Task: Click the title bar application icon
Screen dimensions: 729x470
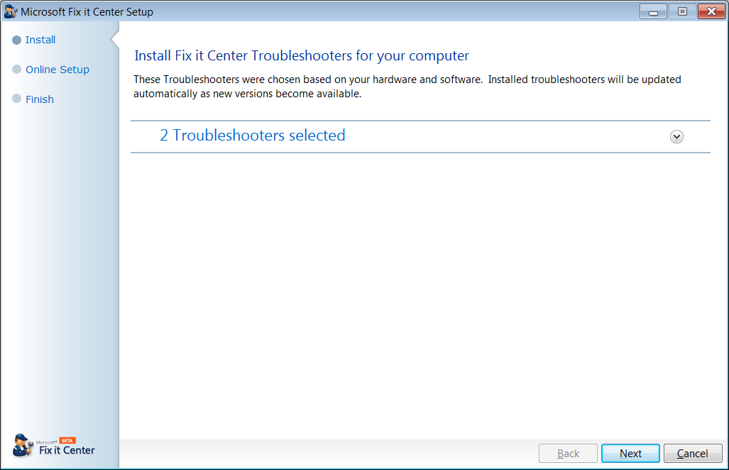Action: [x=10, y=11]
